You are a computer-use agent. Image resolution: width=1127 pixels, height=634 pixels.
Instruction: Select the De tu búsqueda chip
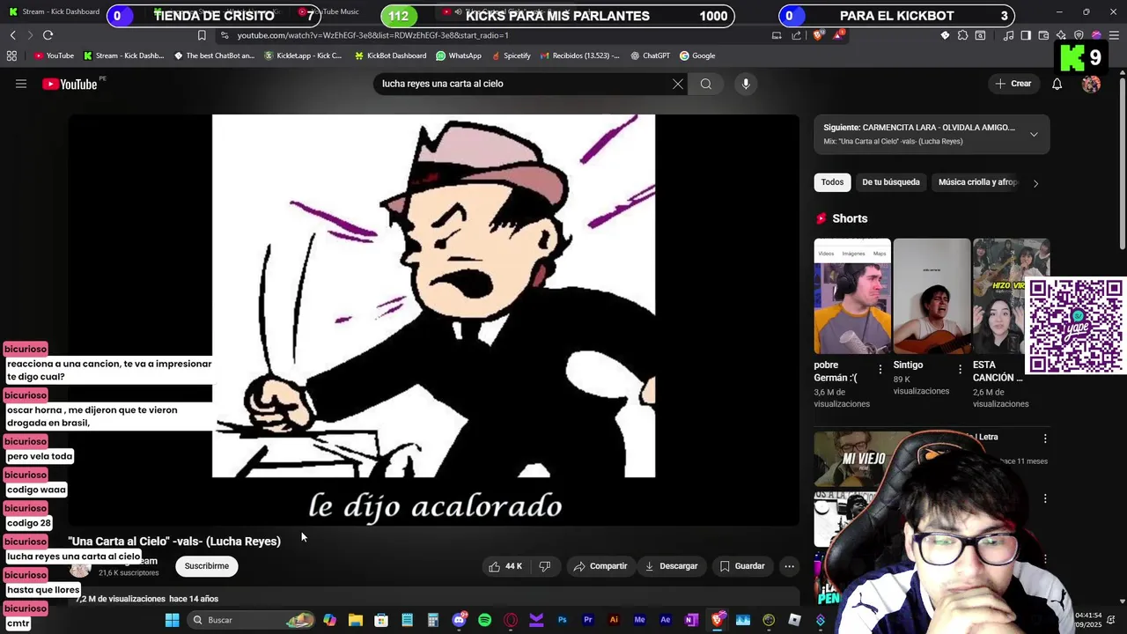(891, 182)
